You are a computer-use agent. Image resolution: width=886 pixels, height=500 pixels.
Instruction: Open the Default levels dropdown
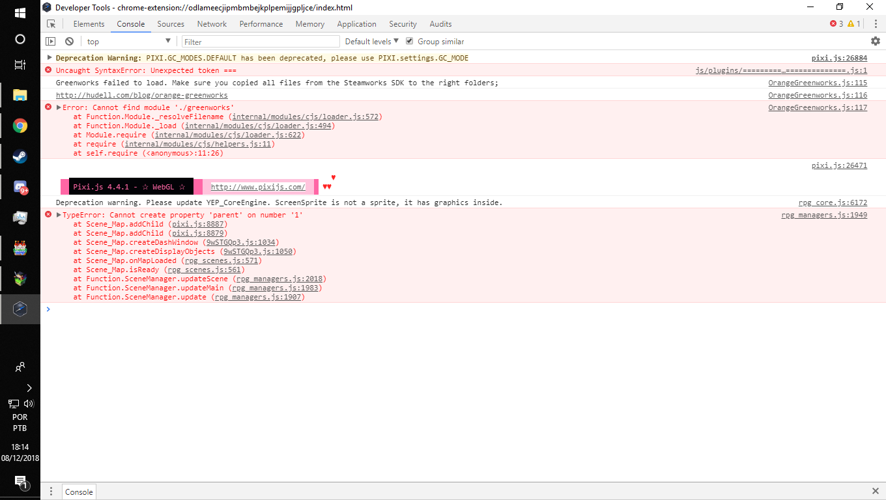(372, 41)
